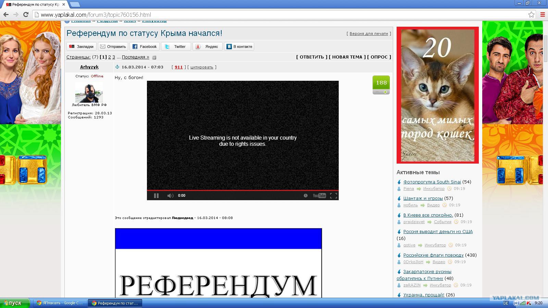Reload the current page
Screen dimensions: 548x308
[x=26, y=14]
